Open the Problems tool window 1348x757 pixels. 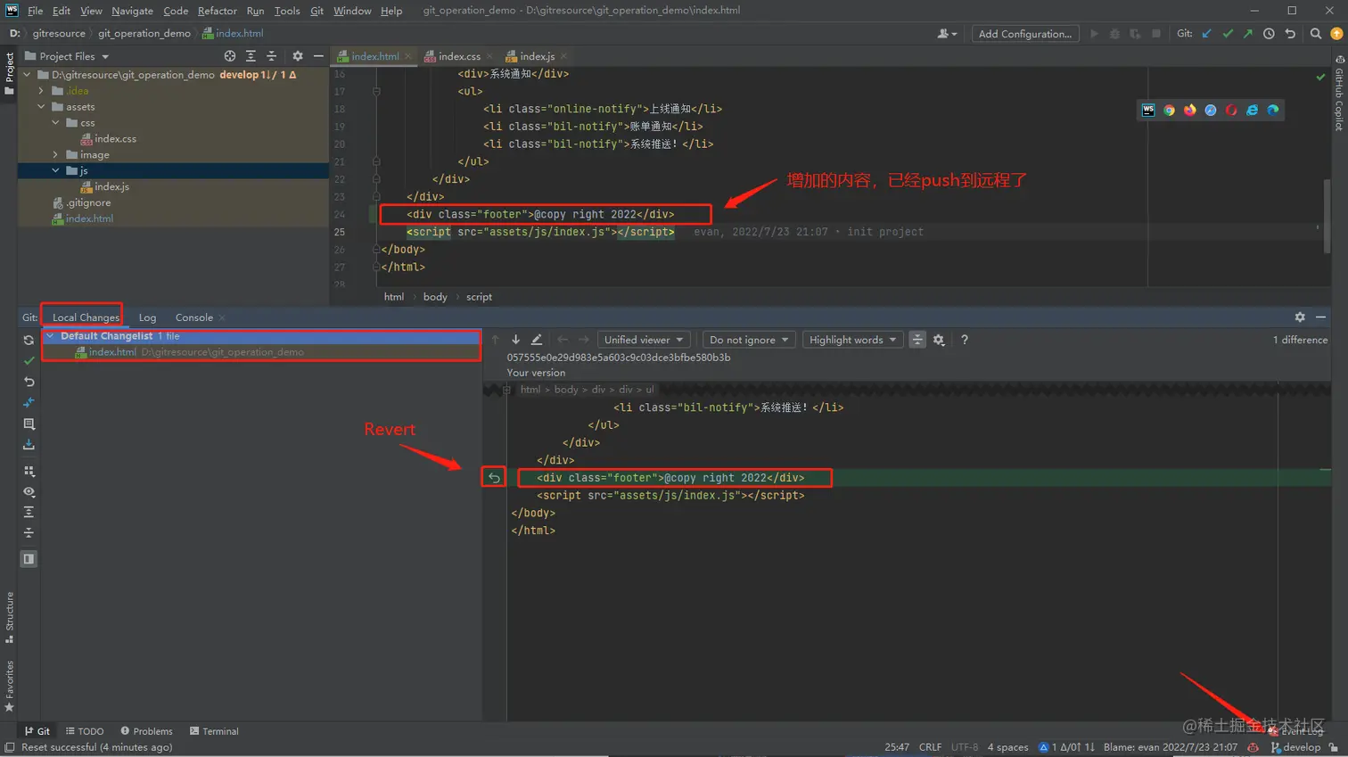(x=146, y=731)
